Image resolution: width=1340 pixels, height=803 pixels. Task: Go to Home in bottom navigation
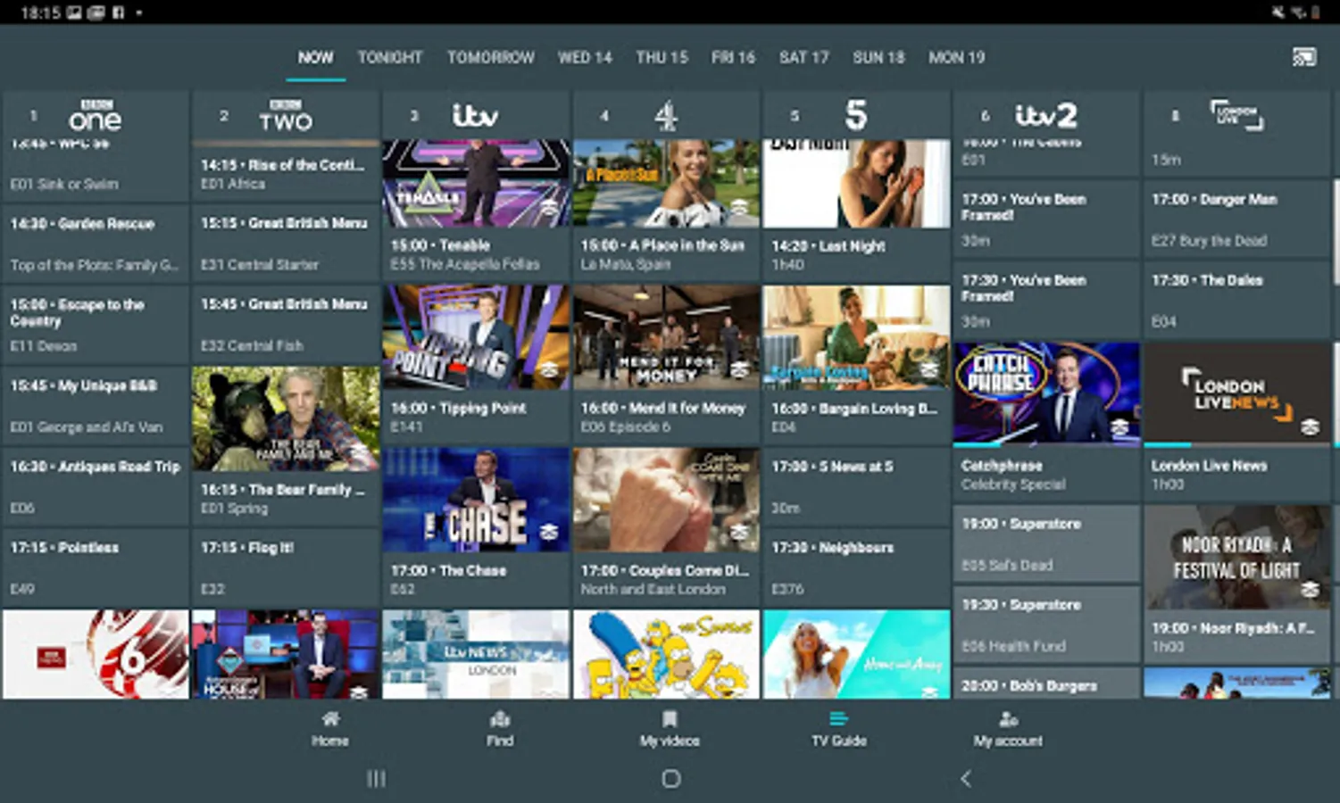click(x=330, y=729)
